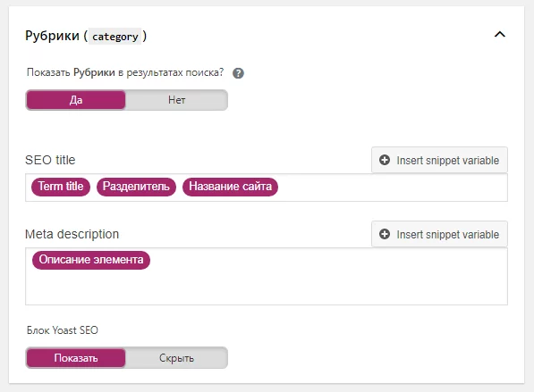Click the Рубрики section heading

[x=86, y=36]
